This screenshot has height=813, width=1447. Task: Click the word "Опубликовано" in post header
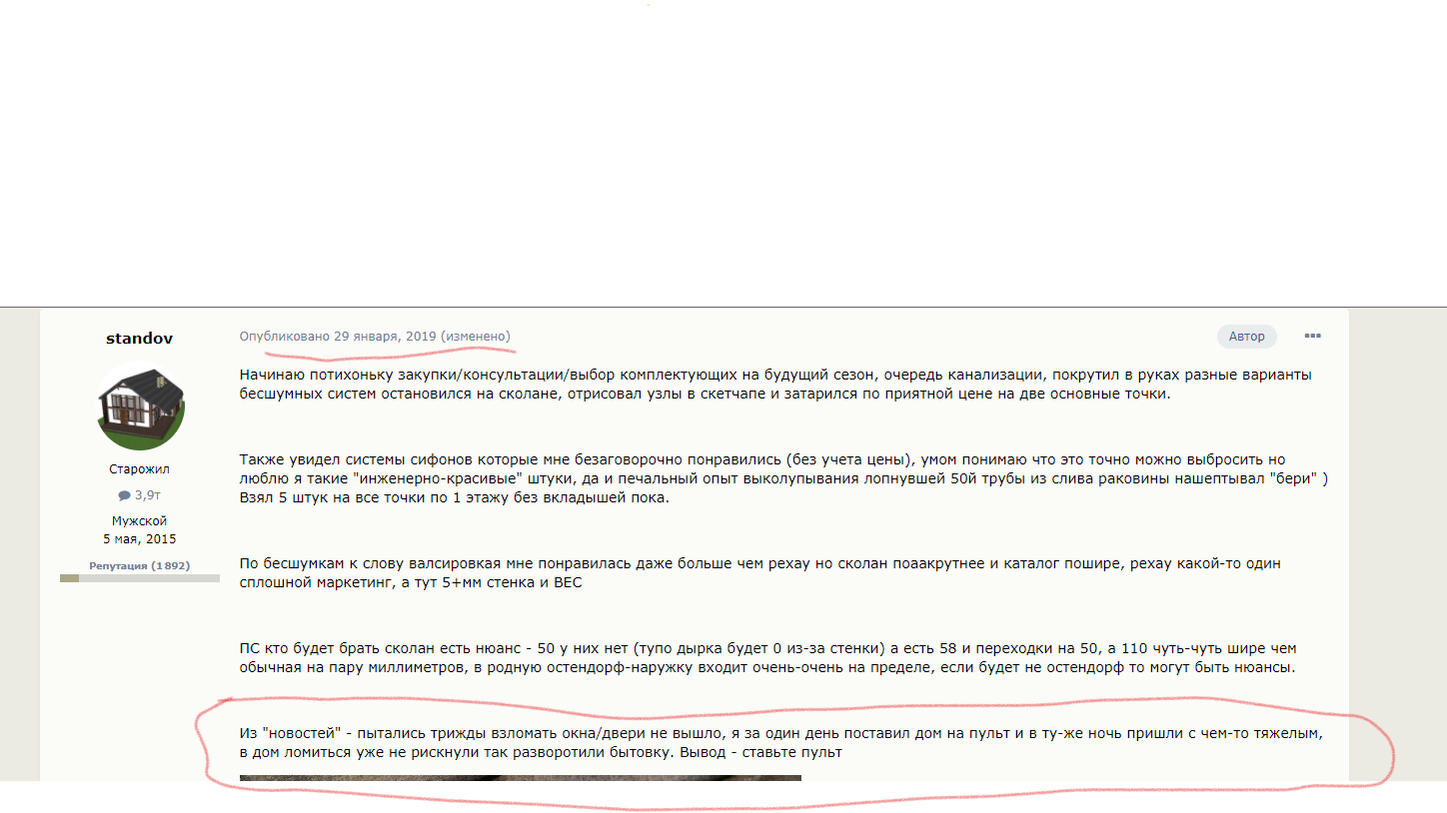285,337
